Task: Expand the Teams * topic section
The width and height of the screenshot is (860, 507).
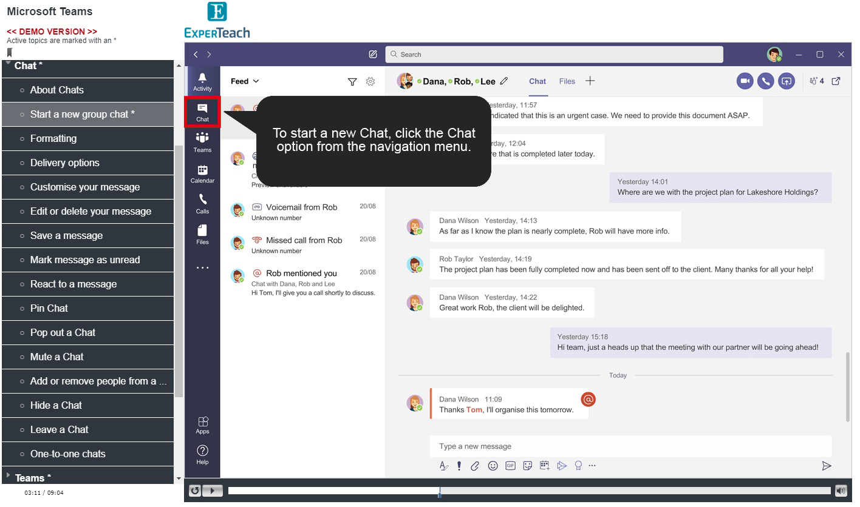Action: [x=8, y=475]
